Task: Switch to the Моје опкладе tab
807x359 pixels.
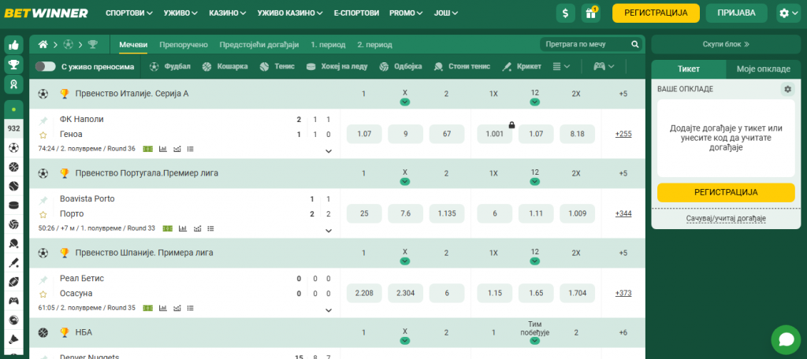Action: pos(763,69)
